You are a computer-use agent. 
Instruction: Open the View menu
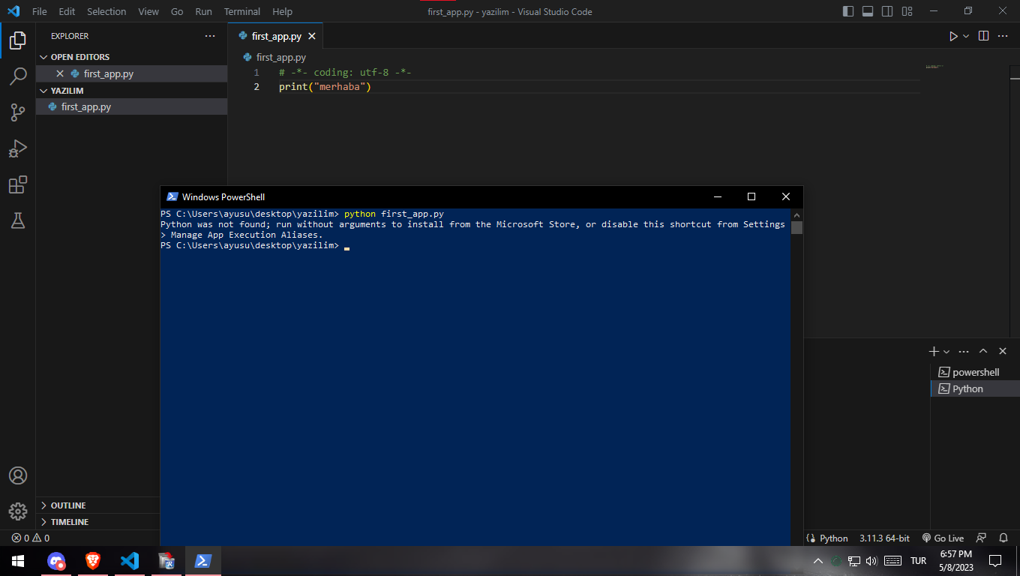tap(148, 11)
